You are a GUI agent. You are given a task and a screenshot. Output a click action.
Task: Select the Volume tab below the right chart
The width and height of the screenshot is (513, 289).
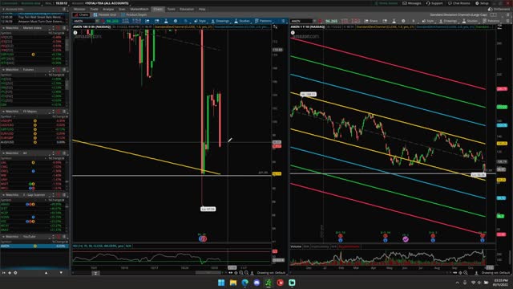point(296,246)
